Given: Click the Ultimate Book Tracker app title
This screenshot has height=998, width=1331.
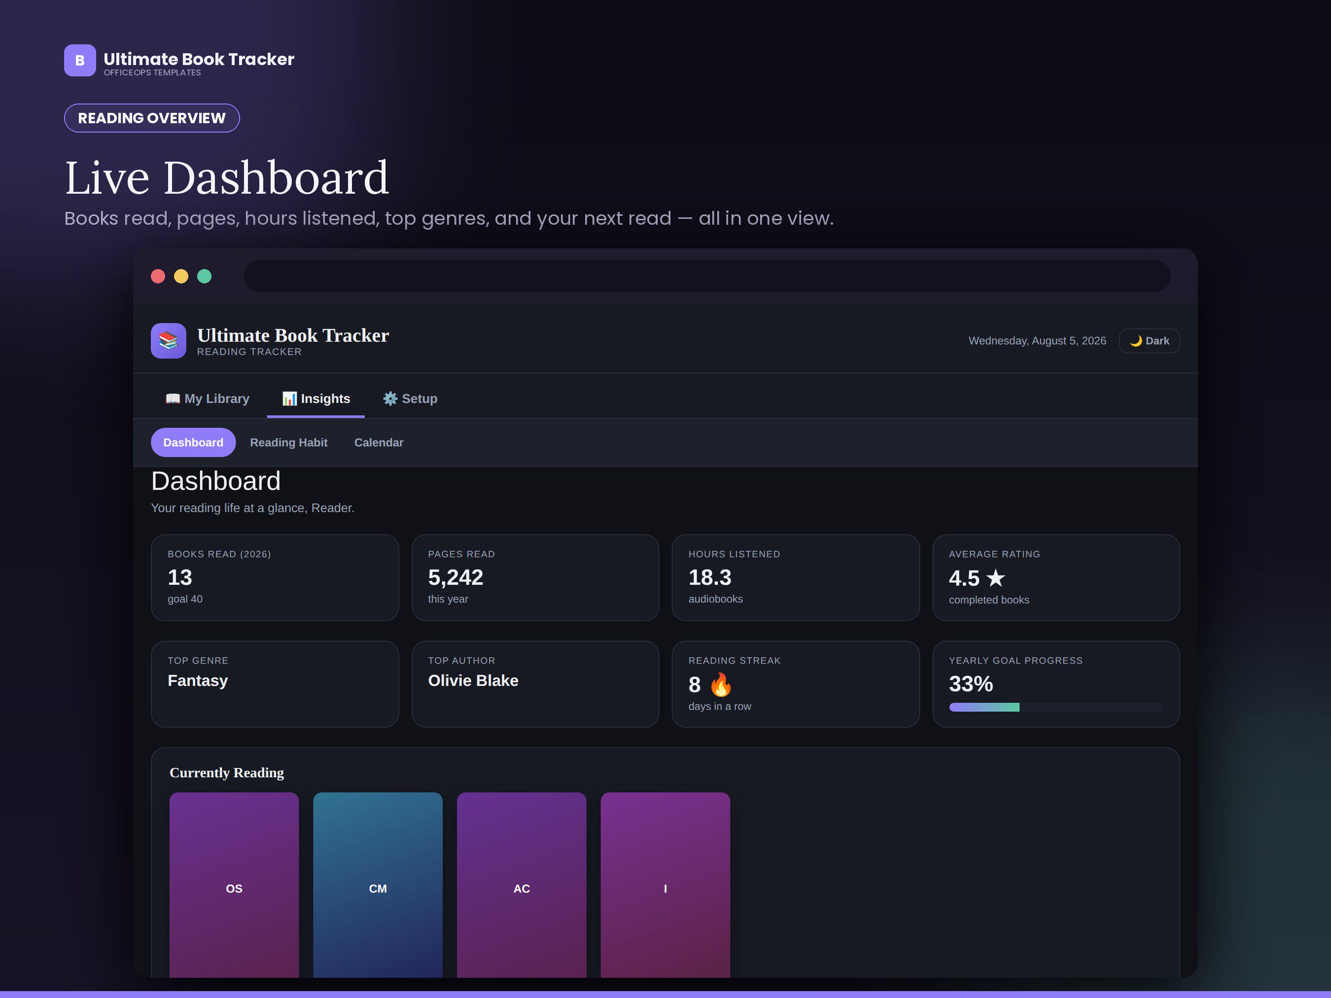Looking at the screenshot, I should tap(292, 335).
